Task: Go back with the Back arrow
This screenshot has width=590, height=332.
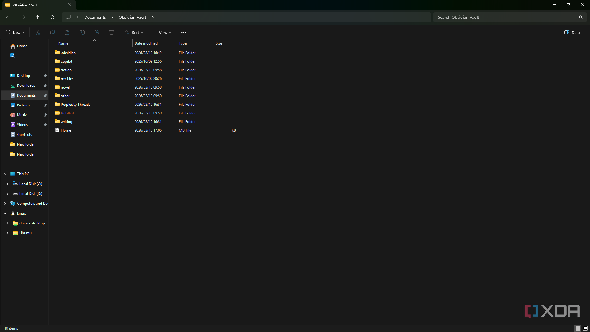Action: 8,17
